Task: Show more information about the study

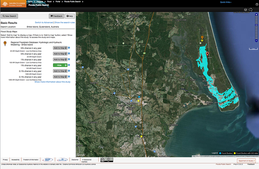Action: tap(52, 82)
